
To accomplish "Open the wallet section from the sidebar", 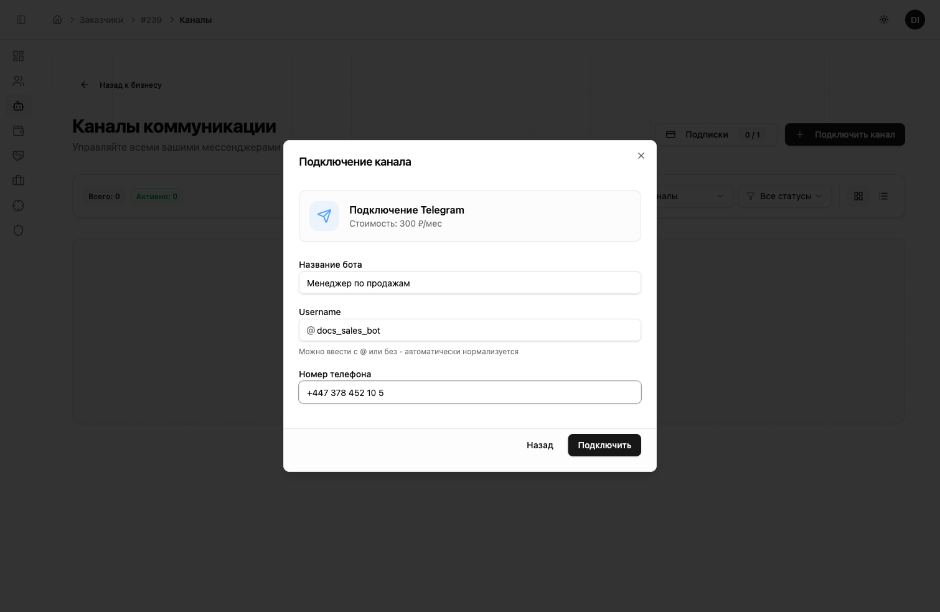I will click(x=19, y=131).
